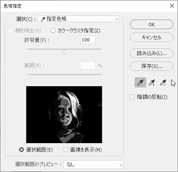The image size is (178, 172).
Task: Click the 許容量 slider handle
Action: click(x=64, y=52)
